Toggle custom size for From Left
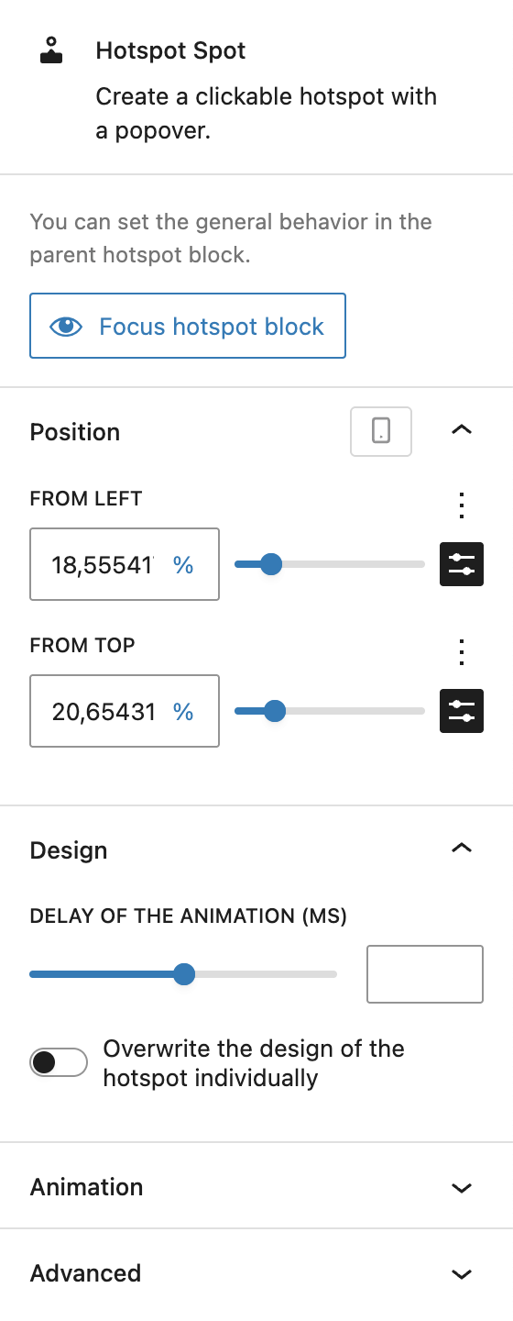This screenshot has height=1321, width=513. 462,564
